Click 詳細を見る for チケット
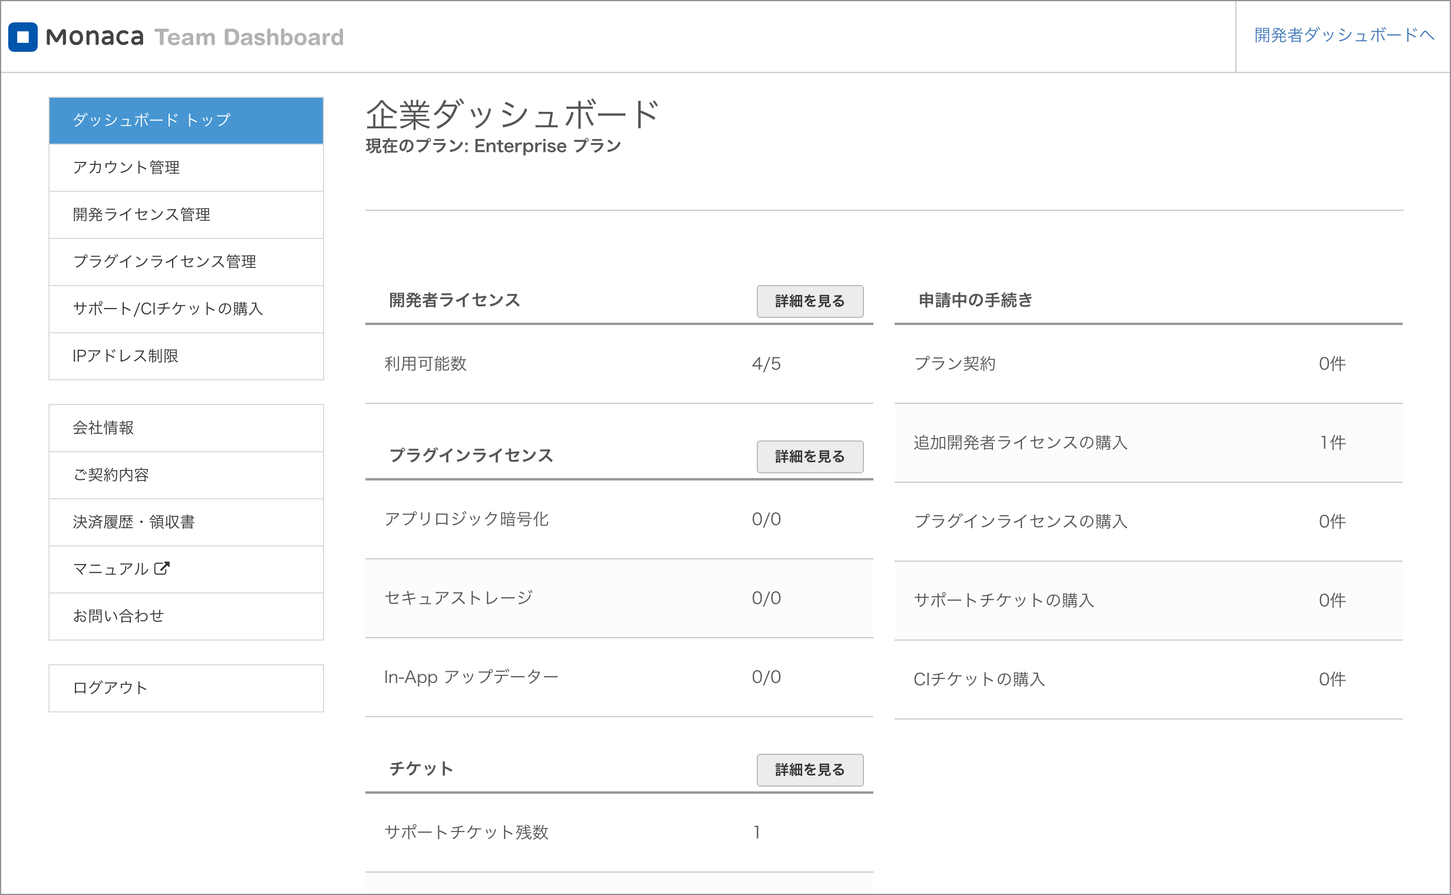 tap(810, 770)
